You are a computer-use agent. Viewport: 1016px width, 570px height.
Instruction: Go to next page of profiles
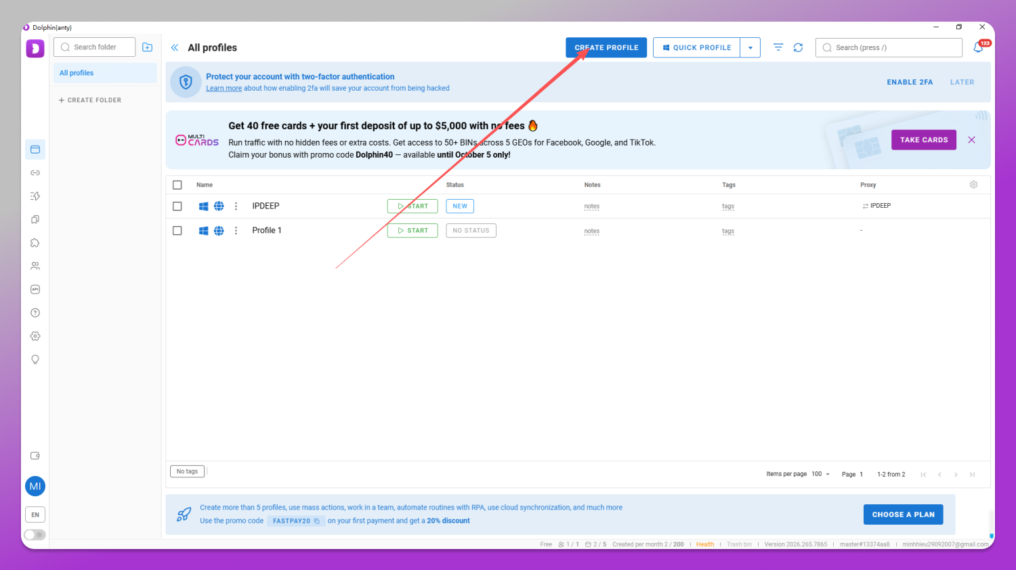click(956, 475)
